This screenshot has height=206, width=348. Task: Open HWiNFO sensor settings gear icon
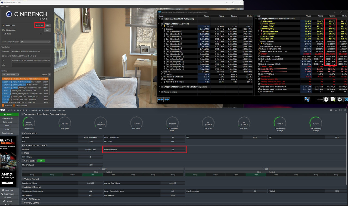point(340,99)
